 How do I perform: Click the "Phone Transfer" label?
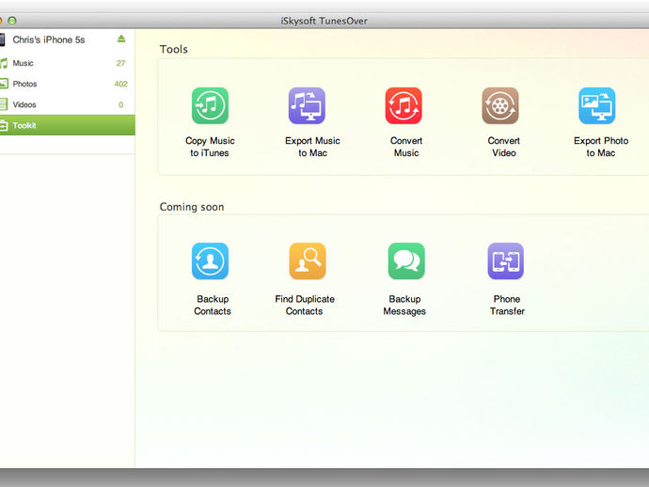point(507,305)
